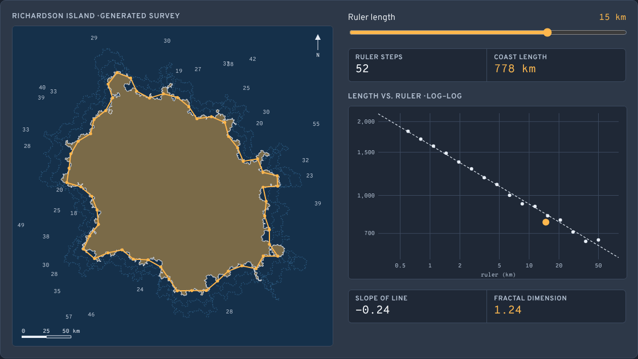Click depth sounding '35' on the map
The width and height of the screenshot is (638, 359).
[57, 291]
